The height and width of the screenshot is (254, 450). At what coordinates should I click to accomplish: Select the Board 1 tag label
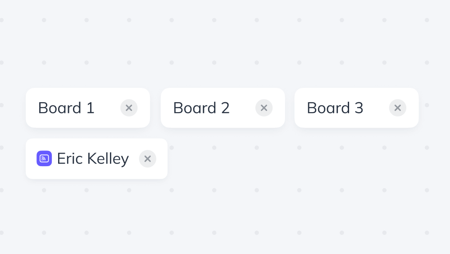point(66,108)
